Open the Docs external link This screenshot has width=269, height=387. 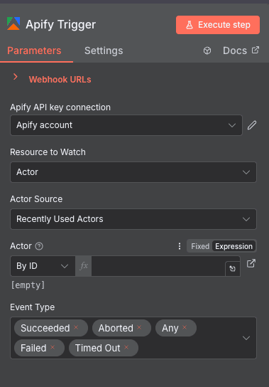coord(241,51)
